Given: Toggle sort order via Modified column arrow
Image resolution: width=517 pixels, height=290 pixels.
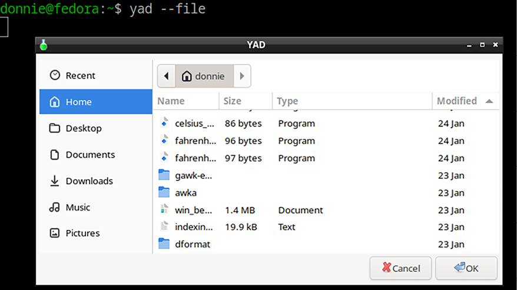Looking at the screenshot, I should (x=489, y=101).
